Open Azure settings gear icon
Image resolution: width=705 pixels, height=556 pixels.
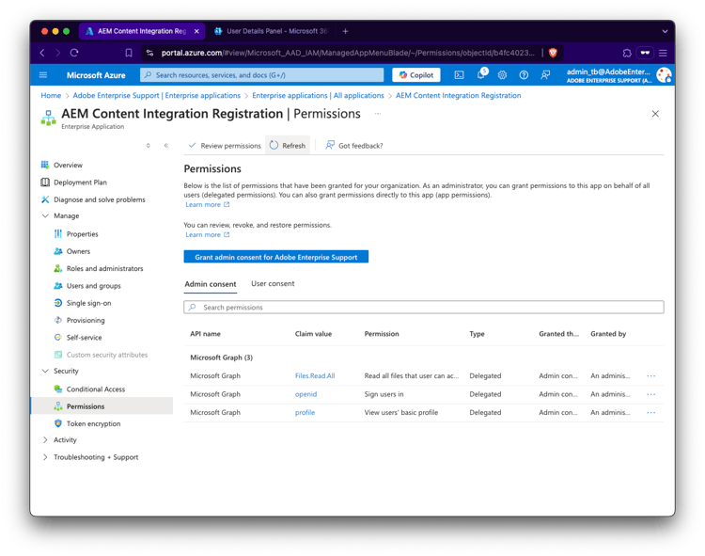click(x=502, y=75)
